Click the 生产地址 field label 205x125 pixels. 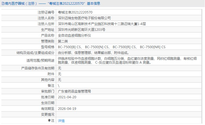(x=48, y=30)
